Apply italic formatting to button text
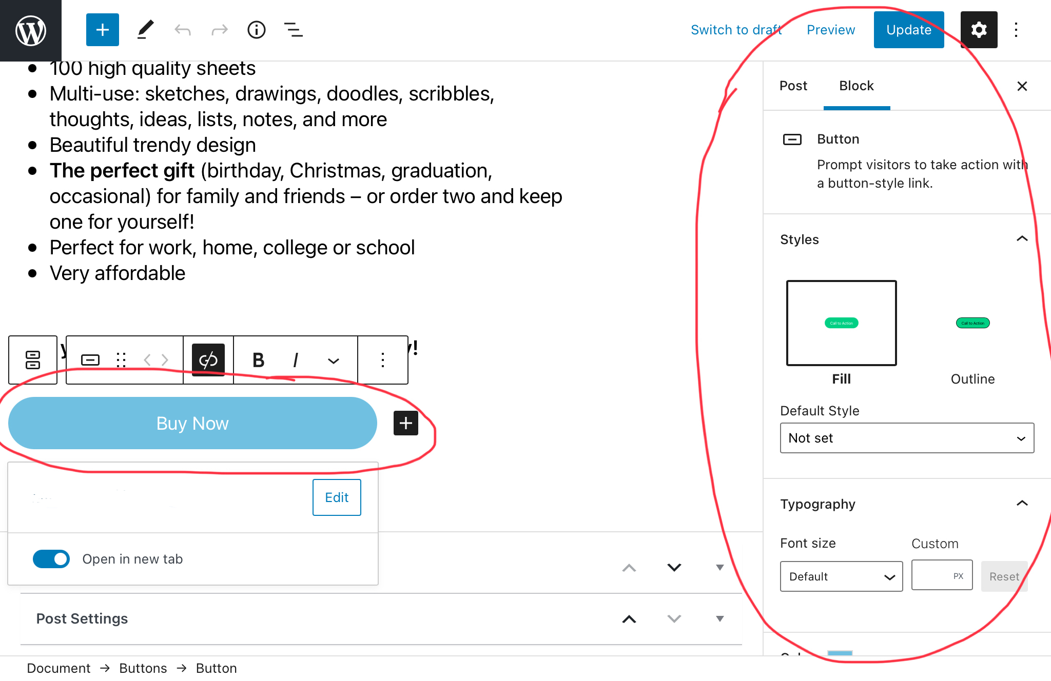This screenshot has width=1051, height=681. point(295,360)
